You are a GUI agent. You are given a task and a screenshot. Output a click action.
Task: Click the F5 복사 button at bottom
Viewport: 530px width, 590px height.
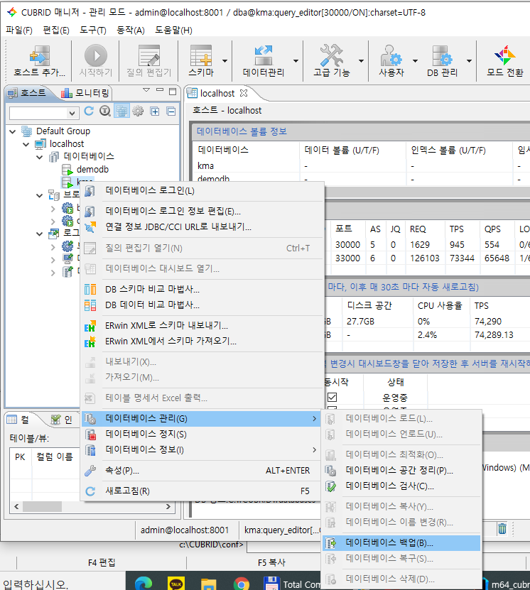271,562
